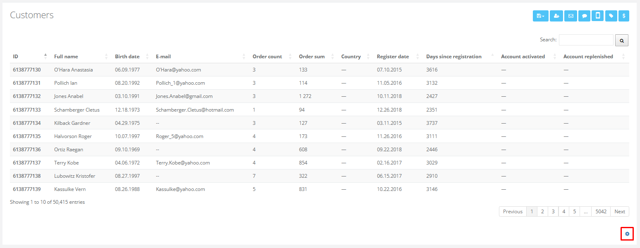Viewport: 640px width, 248px height.
Task: Go to page 2 of results
Action: tap(542, 212)
